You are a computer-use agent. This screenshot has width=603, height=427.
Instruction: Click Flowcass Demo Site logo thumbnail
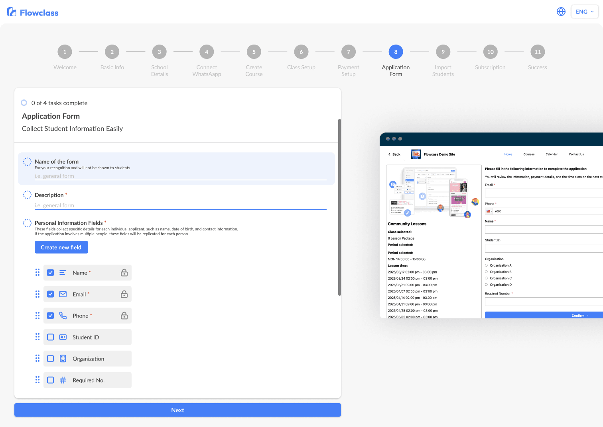416,154
